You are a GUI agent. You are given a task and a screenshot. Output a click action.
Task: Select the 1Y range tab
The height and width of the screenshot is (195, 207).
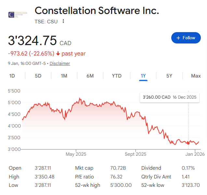point(143,76)
